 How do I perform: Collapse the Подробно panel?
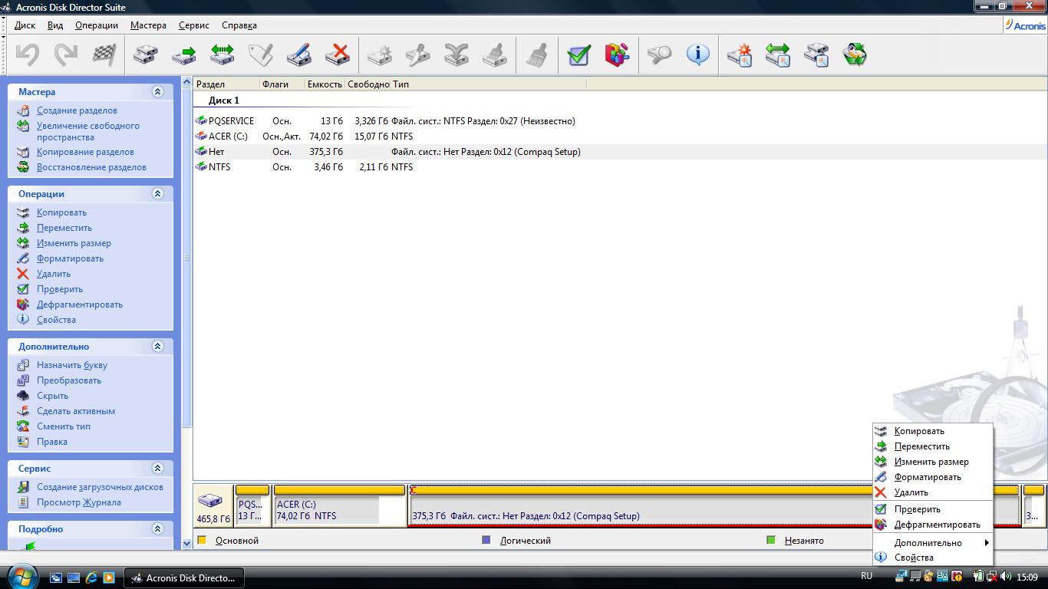(x=158, y=528)
